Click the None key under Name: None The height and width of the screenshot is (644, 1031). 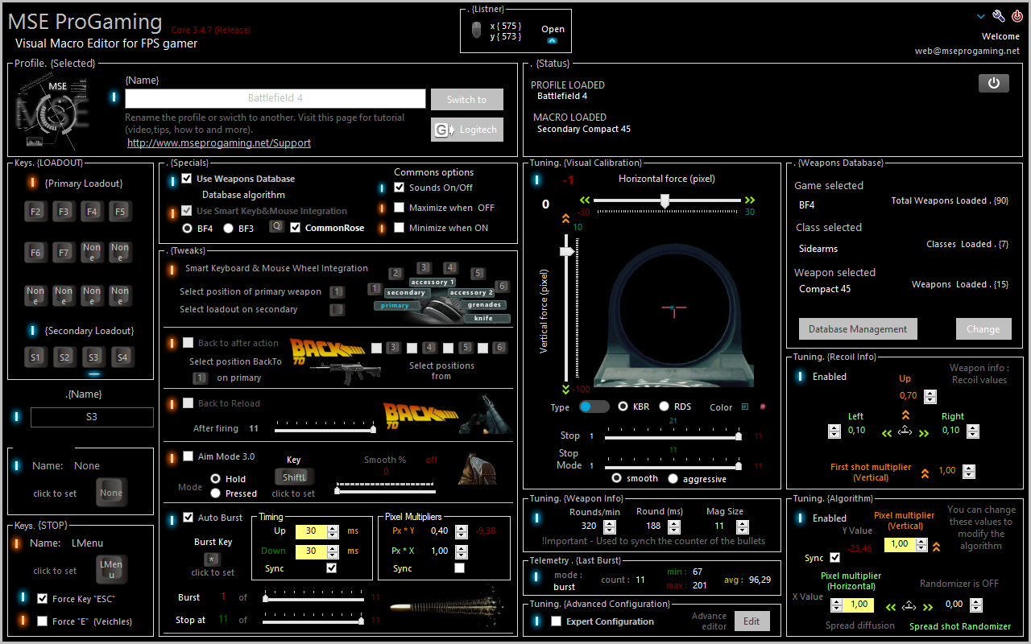pos(111,493)
